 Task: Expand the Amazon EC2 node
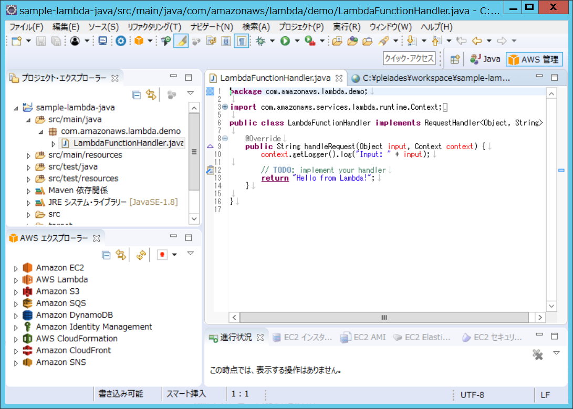pos(16,268)
